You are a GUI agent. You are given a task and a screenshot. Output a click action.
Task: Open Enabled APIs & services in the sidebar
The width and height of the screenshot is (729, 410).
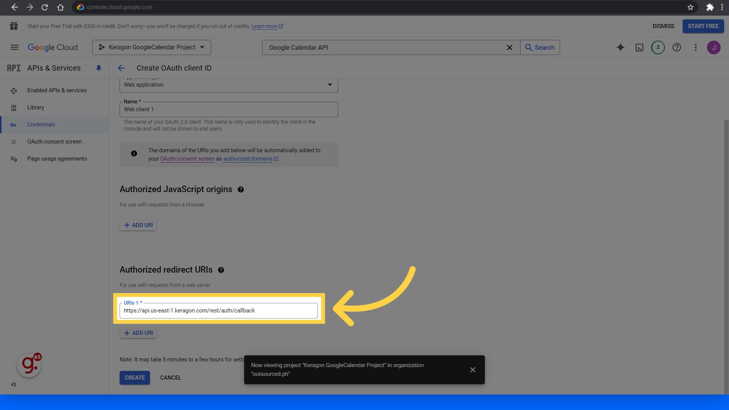click(57, 90)
